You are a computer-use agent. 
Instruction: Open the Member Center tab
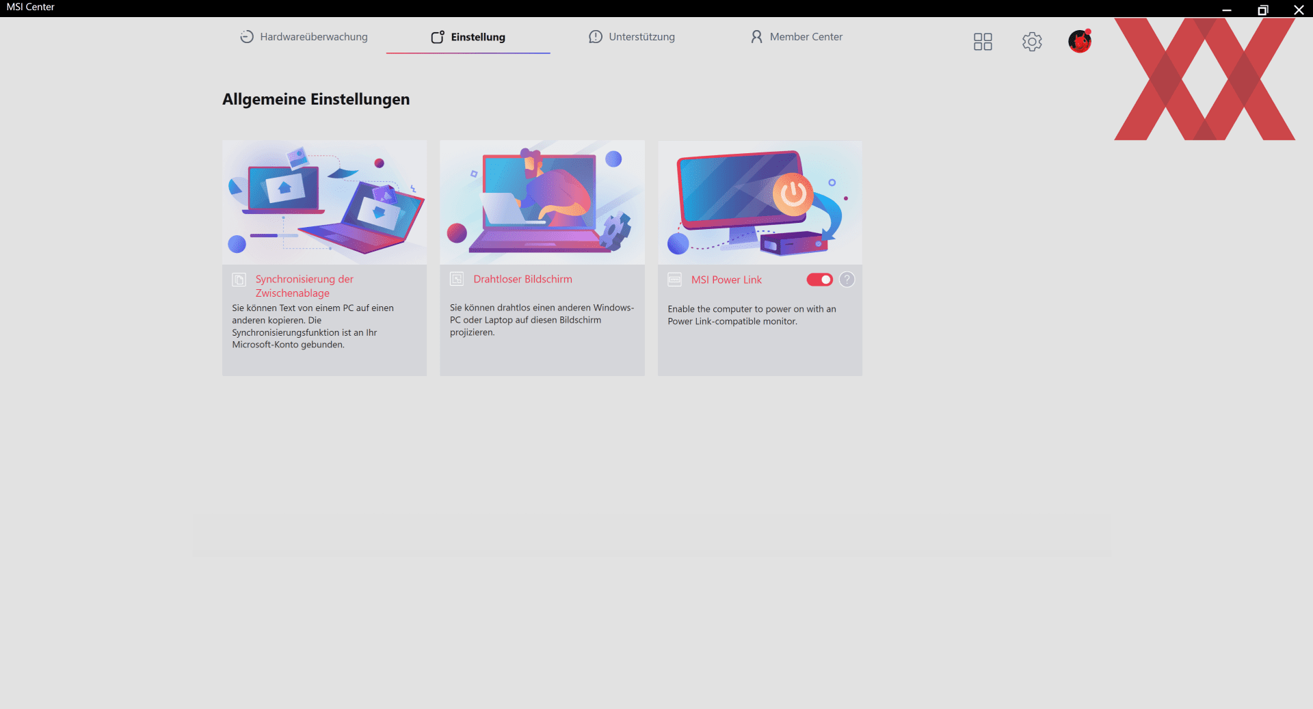[x=796, y=37]
